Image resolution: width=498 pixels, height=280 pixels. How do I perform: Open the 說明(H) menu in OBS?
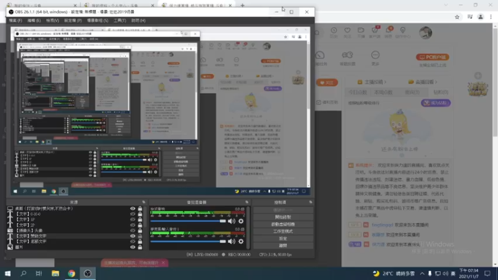138,21
